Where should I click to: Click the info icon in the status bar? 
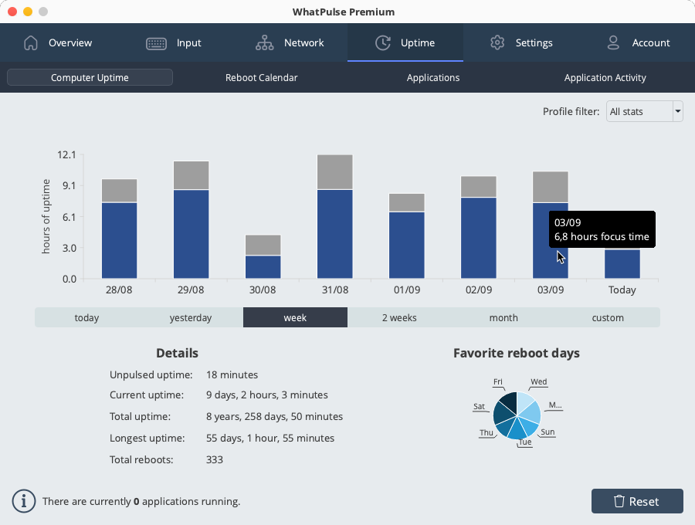click(x=23, y=501)
